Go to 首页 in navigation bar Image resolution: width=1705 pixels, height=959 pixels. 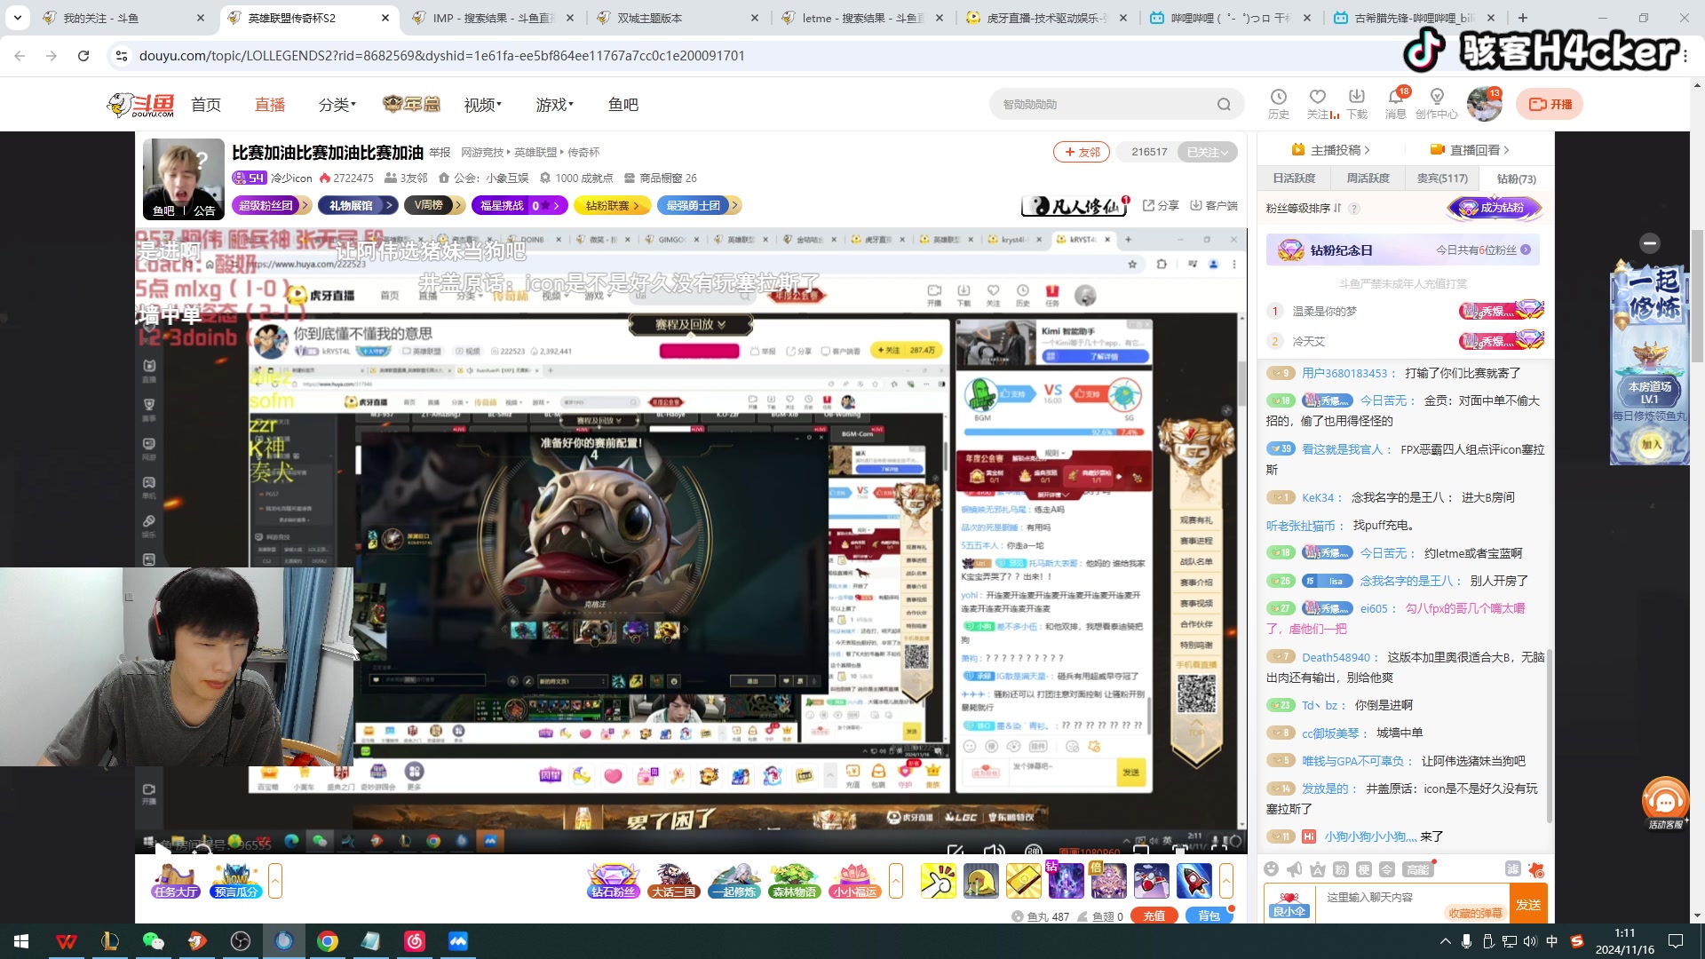point(206,105)
